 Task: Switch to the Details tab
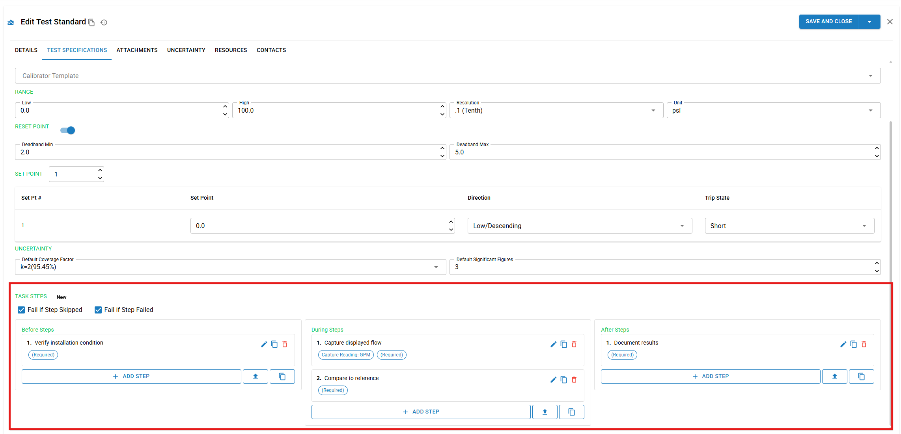pyautogui.click(x=26, y=50)
